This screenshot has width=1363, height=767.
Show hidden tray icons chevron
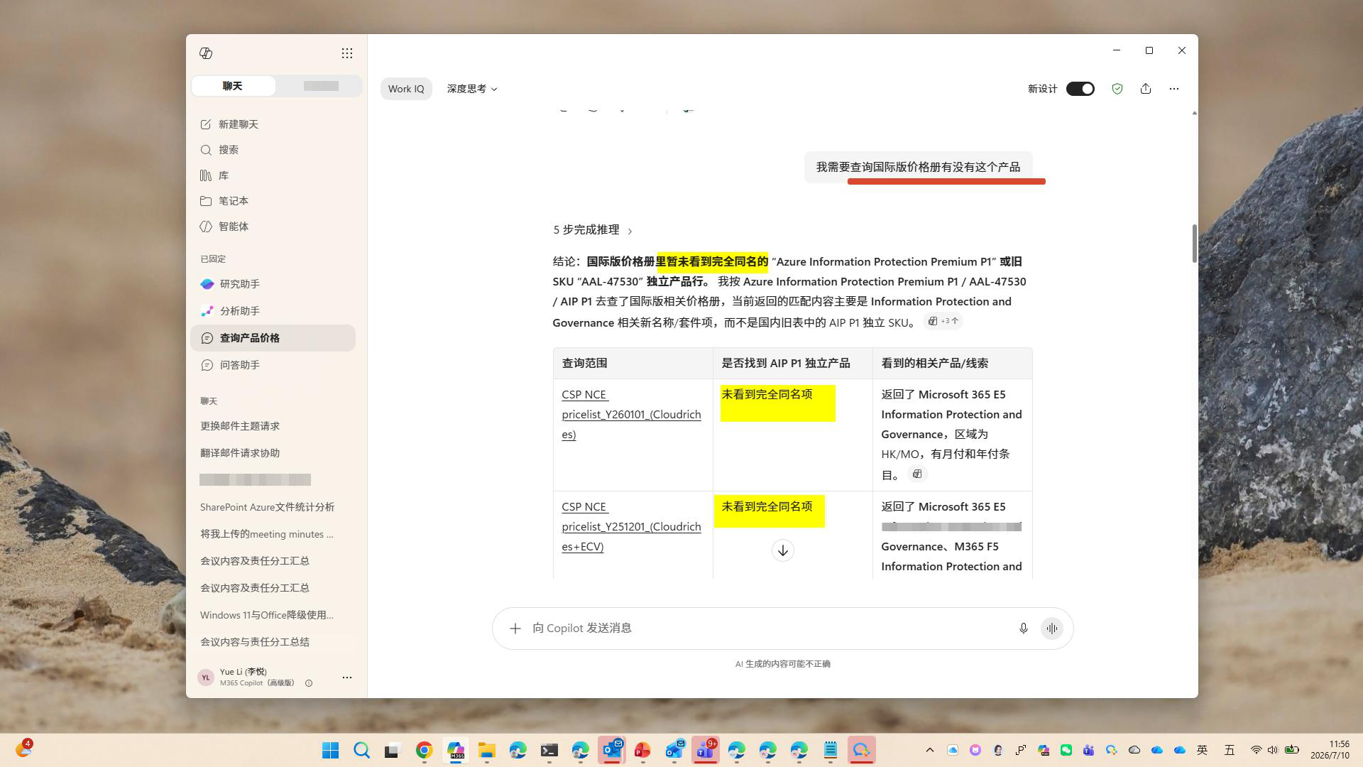point(929,750)
